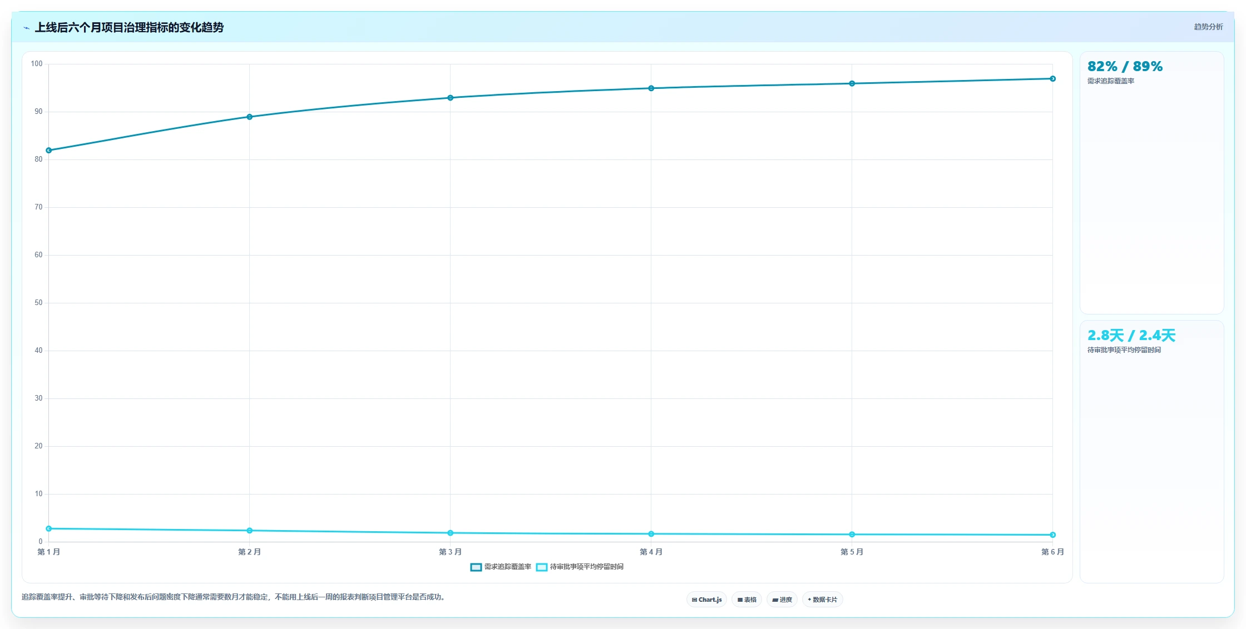Click the 第 5 月 x-axis label
The image size is (1246, 629).
tap(852, 552)
